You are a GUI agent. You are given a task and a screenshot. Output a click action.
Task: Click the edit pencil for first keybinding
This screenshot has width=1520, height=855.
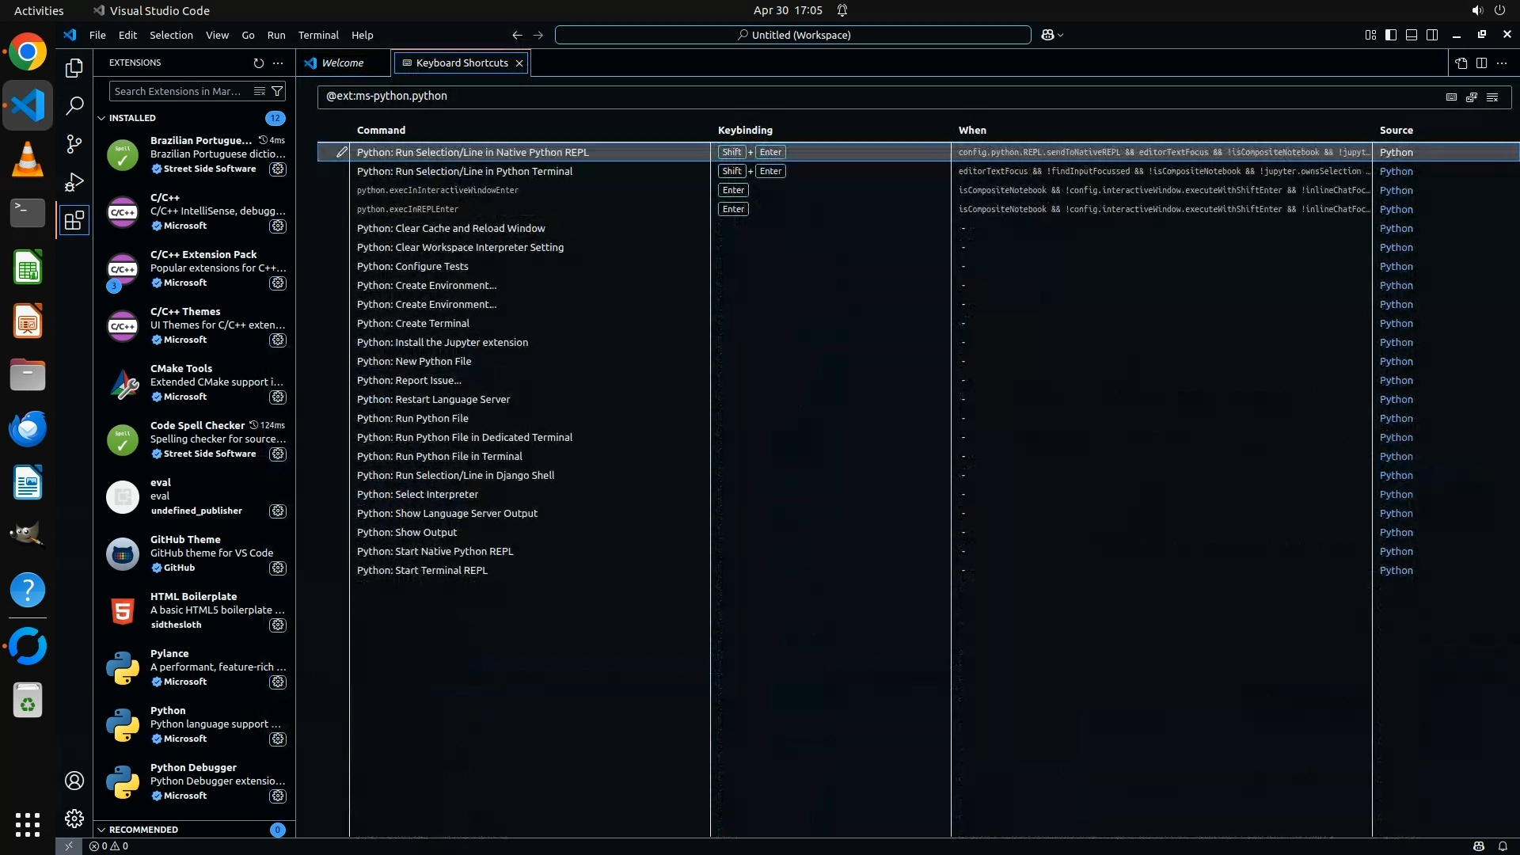pyautogui.click(x=341, y=152)
